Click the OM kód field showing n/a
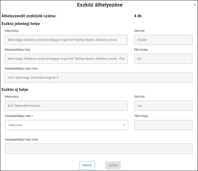 pyautogui.click(x=163, y=106)
